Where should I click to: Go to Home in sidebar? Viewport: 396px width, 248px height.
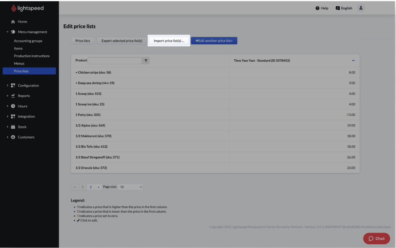coord(22,22)
